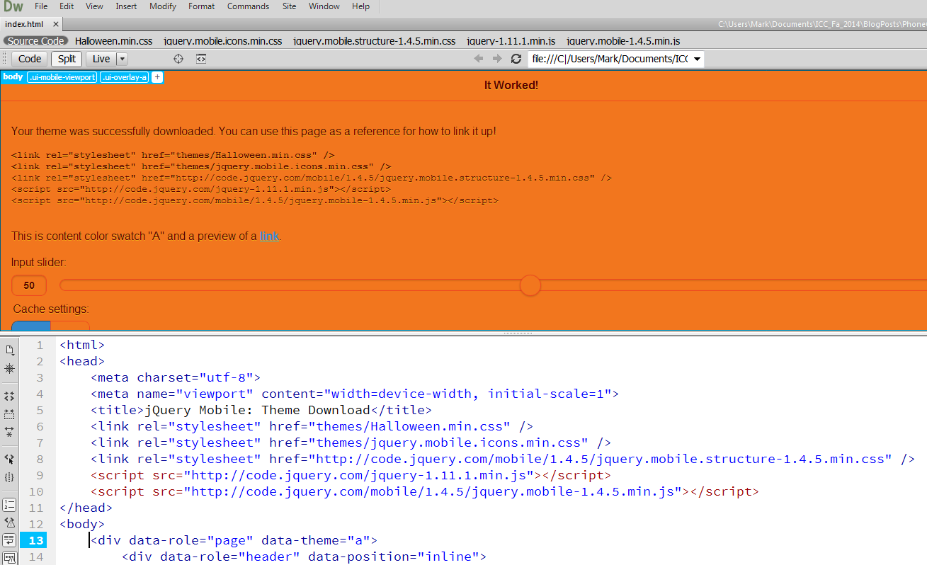The width and height of the screenshot is (927, 565).
Task: Add class with plus button in tag selector
Action: click(x=157, y=77)
